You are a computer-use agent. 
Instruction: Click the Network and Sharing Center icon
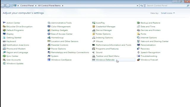pos(138,41)
